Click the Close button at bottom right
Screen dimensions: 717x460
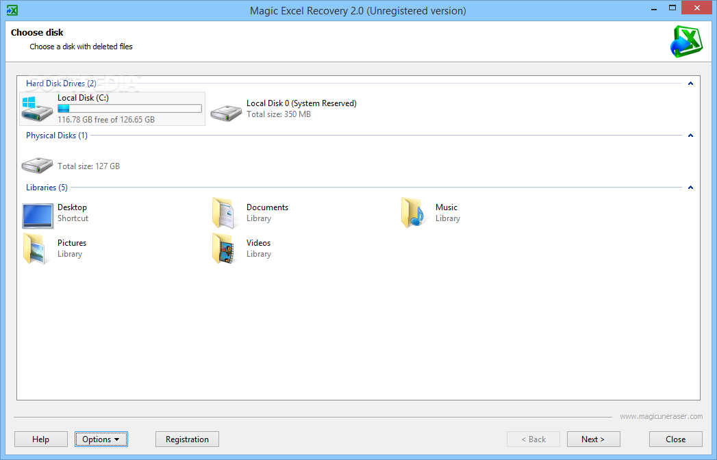pos(676,439)
